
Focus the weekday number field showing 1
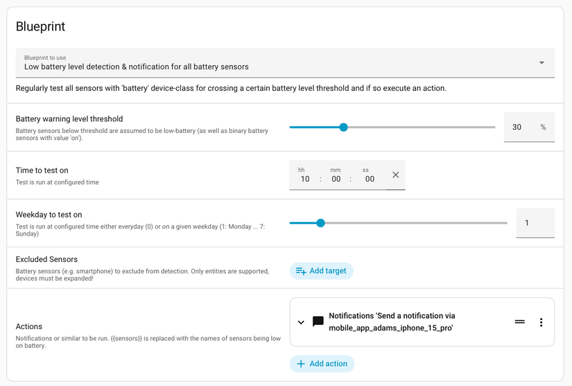tap(535, 223)
